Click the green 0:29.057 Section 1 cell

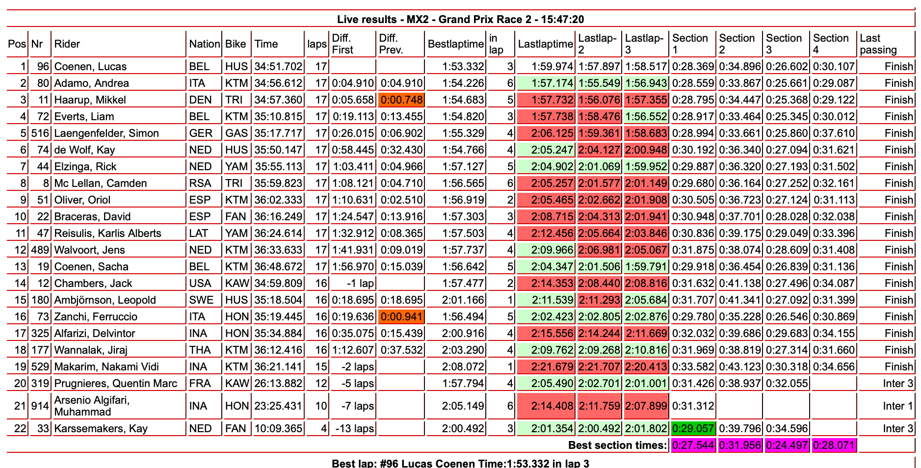tap(692, 429)
